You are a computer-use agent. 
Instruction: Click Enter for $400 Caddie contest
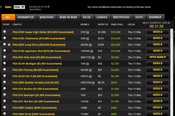point(157,108)
